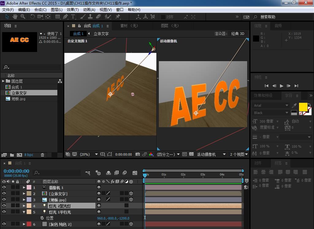This screenshot has height=229, width=314.
Task: Expand the 灯光 2聚光灯 layer properties
Action: point(24,206)
